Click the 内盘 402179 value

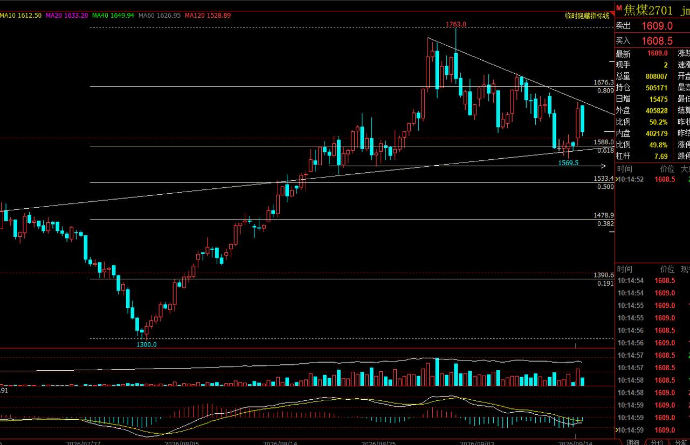coord(657,133)
